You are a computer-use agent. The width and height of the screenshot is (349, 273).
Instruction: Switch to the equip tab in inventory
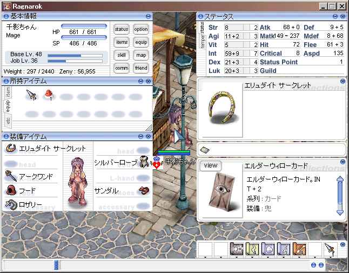pyautogui.click(x=8, y=106)
